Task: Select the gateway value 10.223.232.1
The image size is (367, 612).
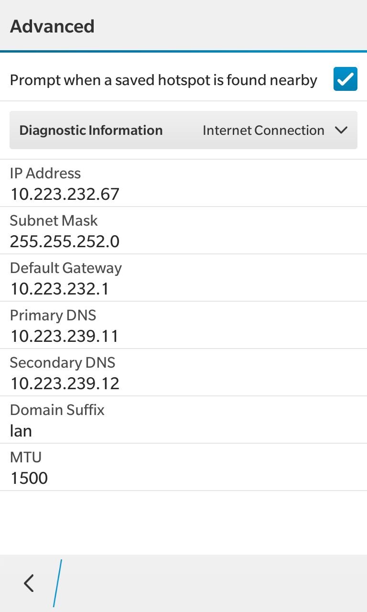Action: click(60, 289)
